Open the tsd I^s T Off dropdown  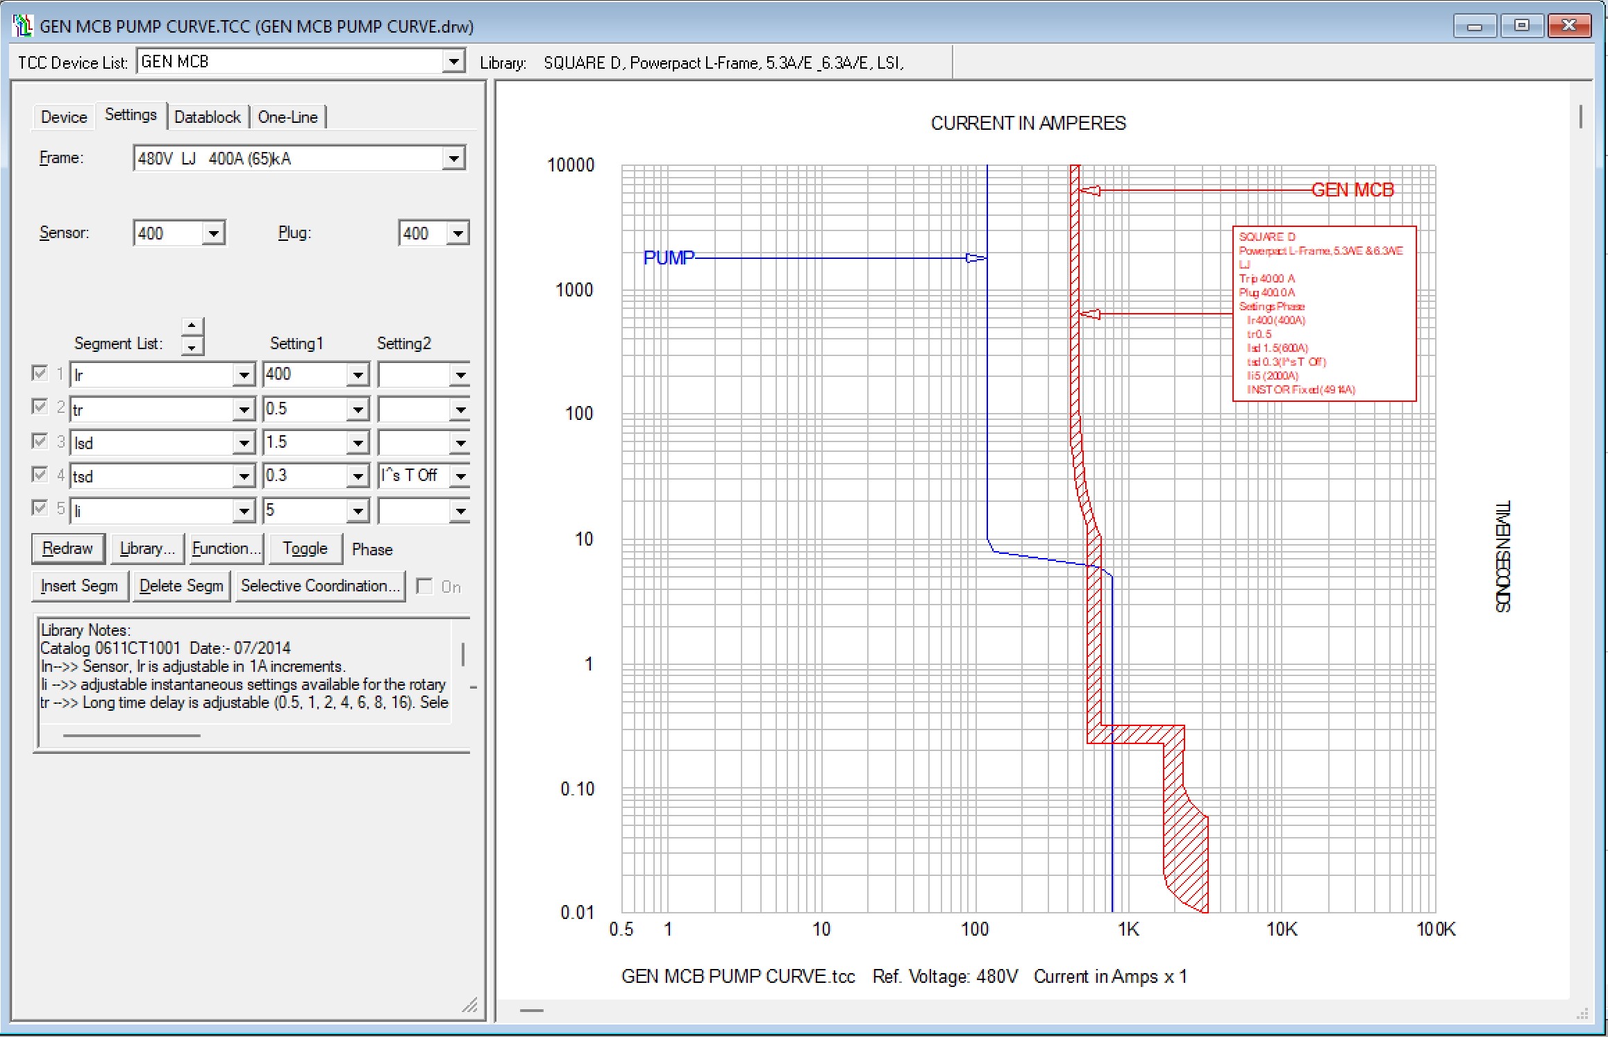(x=460, y=476)
